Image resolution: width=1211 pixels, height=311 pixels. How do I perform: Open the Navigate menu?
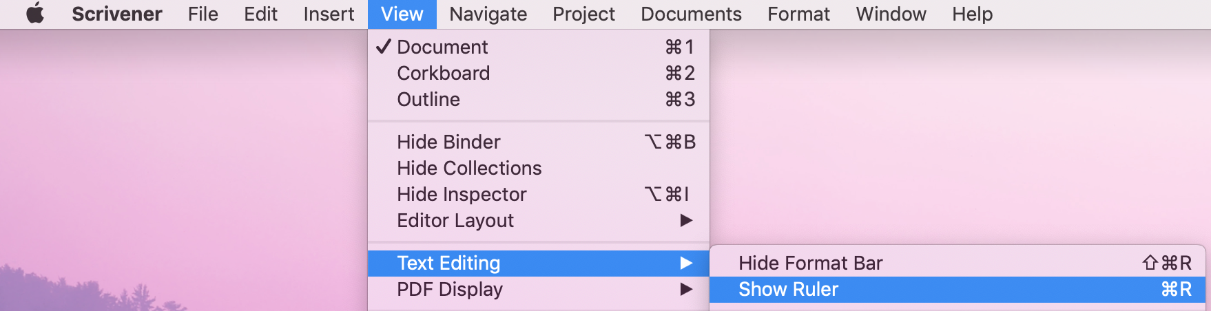point(488,14)
